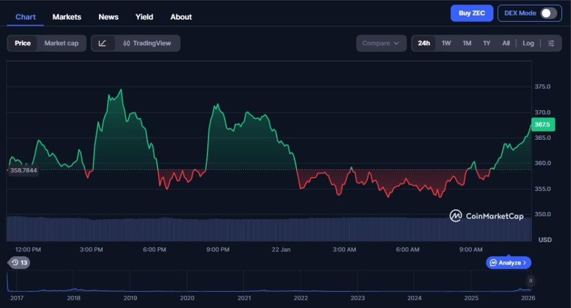Set time range to 1W
571x308 pixels.
pyautogui.click(x=446, y=43)
